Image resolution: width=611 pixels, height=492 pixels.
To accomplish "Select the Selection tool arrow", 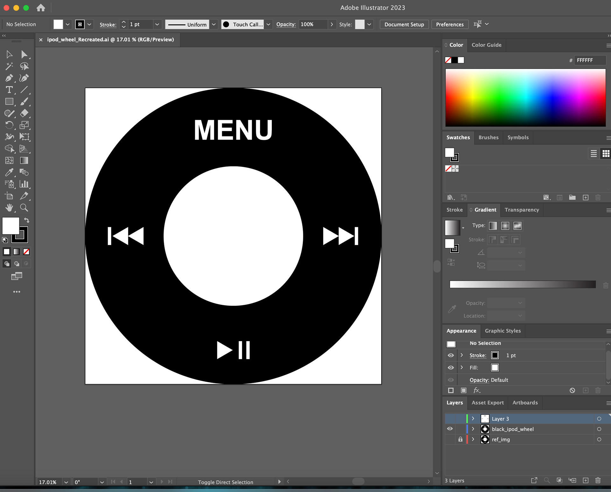I will coord(9,54).
